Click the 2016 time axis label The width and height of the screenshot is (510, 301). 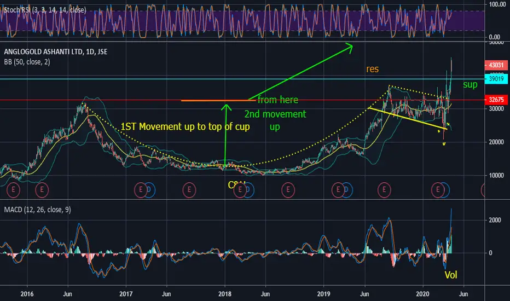tap(27, 294)
